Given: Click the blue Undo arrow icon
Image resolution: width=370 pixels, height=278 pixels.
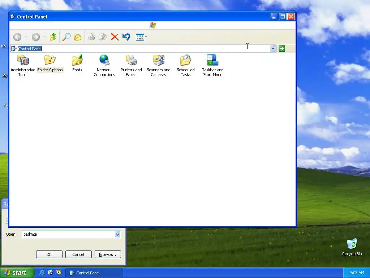Looking at the screenshot, I should 126,37.
